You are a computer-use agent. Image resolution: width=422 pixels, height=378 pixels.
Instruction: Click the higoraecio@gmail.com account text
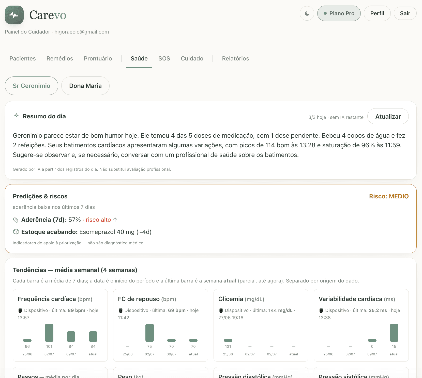point(82,32)
